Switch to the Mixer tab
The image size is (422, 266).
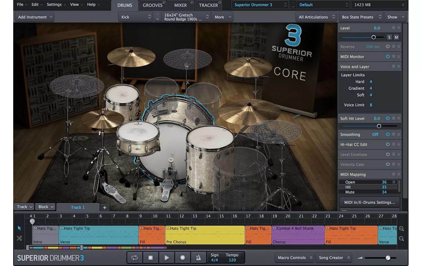[x=180, y=5]
